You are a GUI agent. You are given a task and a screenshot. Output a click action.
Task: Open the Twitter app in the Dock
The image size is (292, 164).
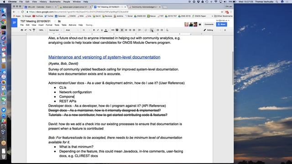click(x=4, y=110)
